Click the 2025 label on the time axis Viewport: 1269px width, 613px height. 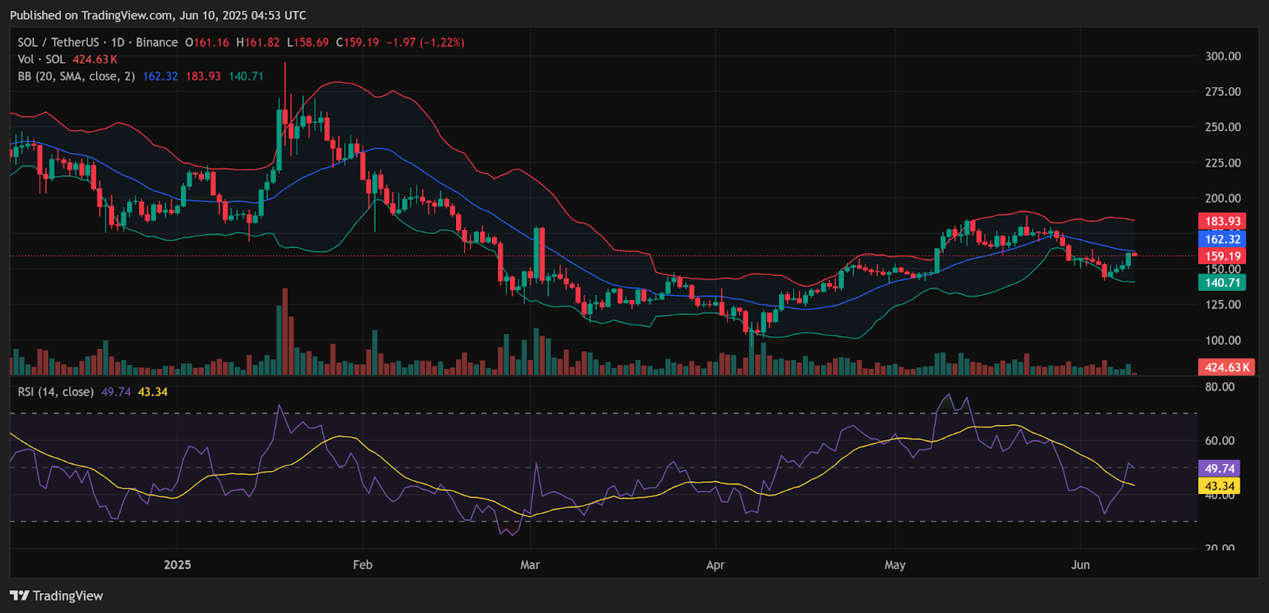click(177, 565)
